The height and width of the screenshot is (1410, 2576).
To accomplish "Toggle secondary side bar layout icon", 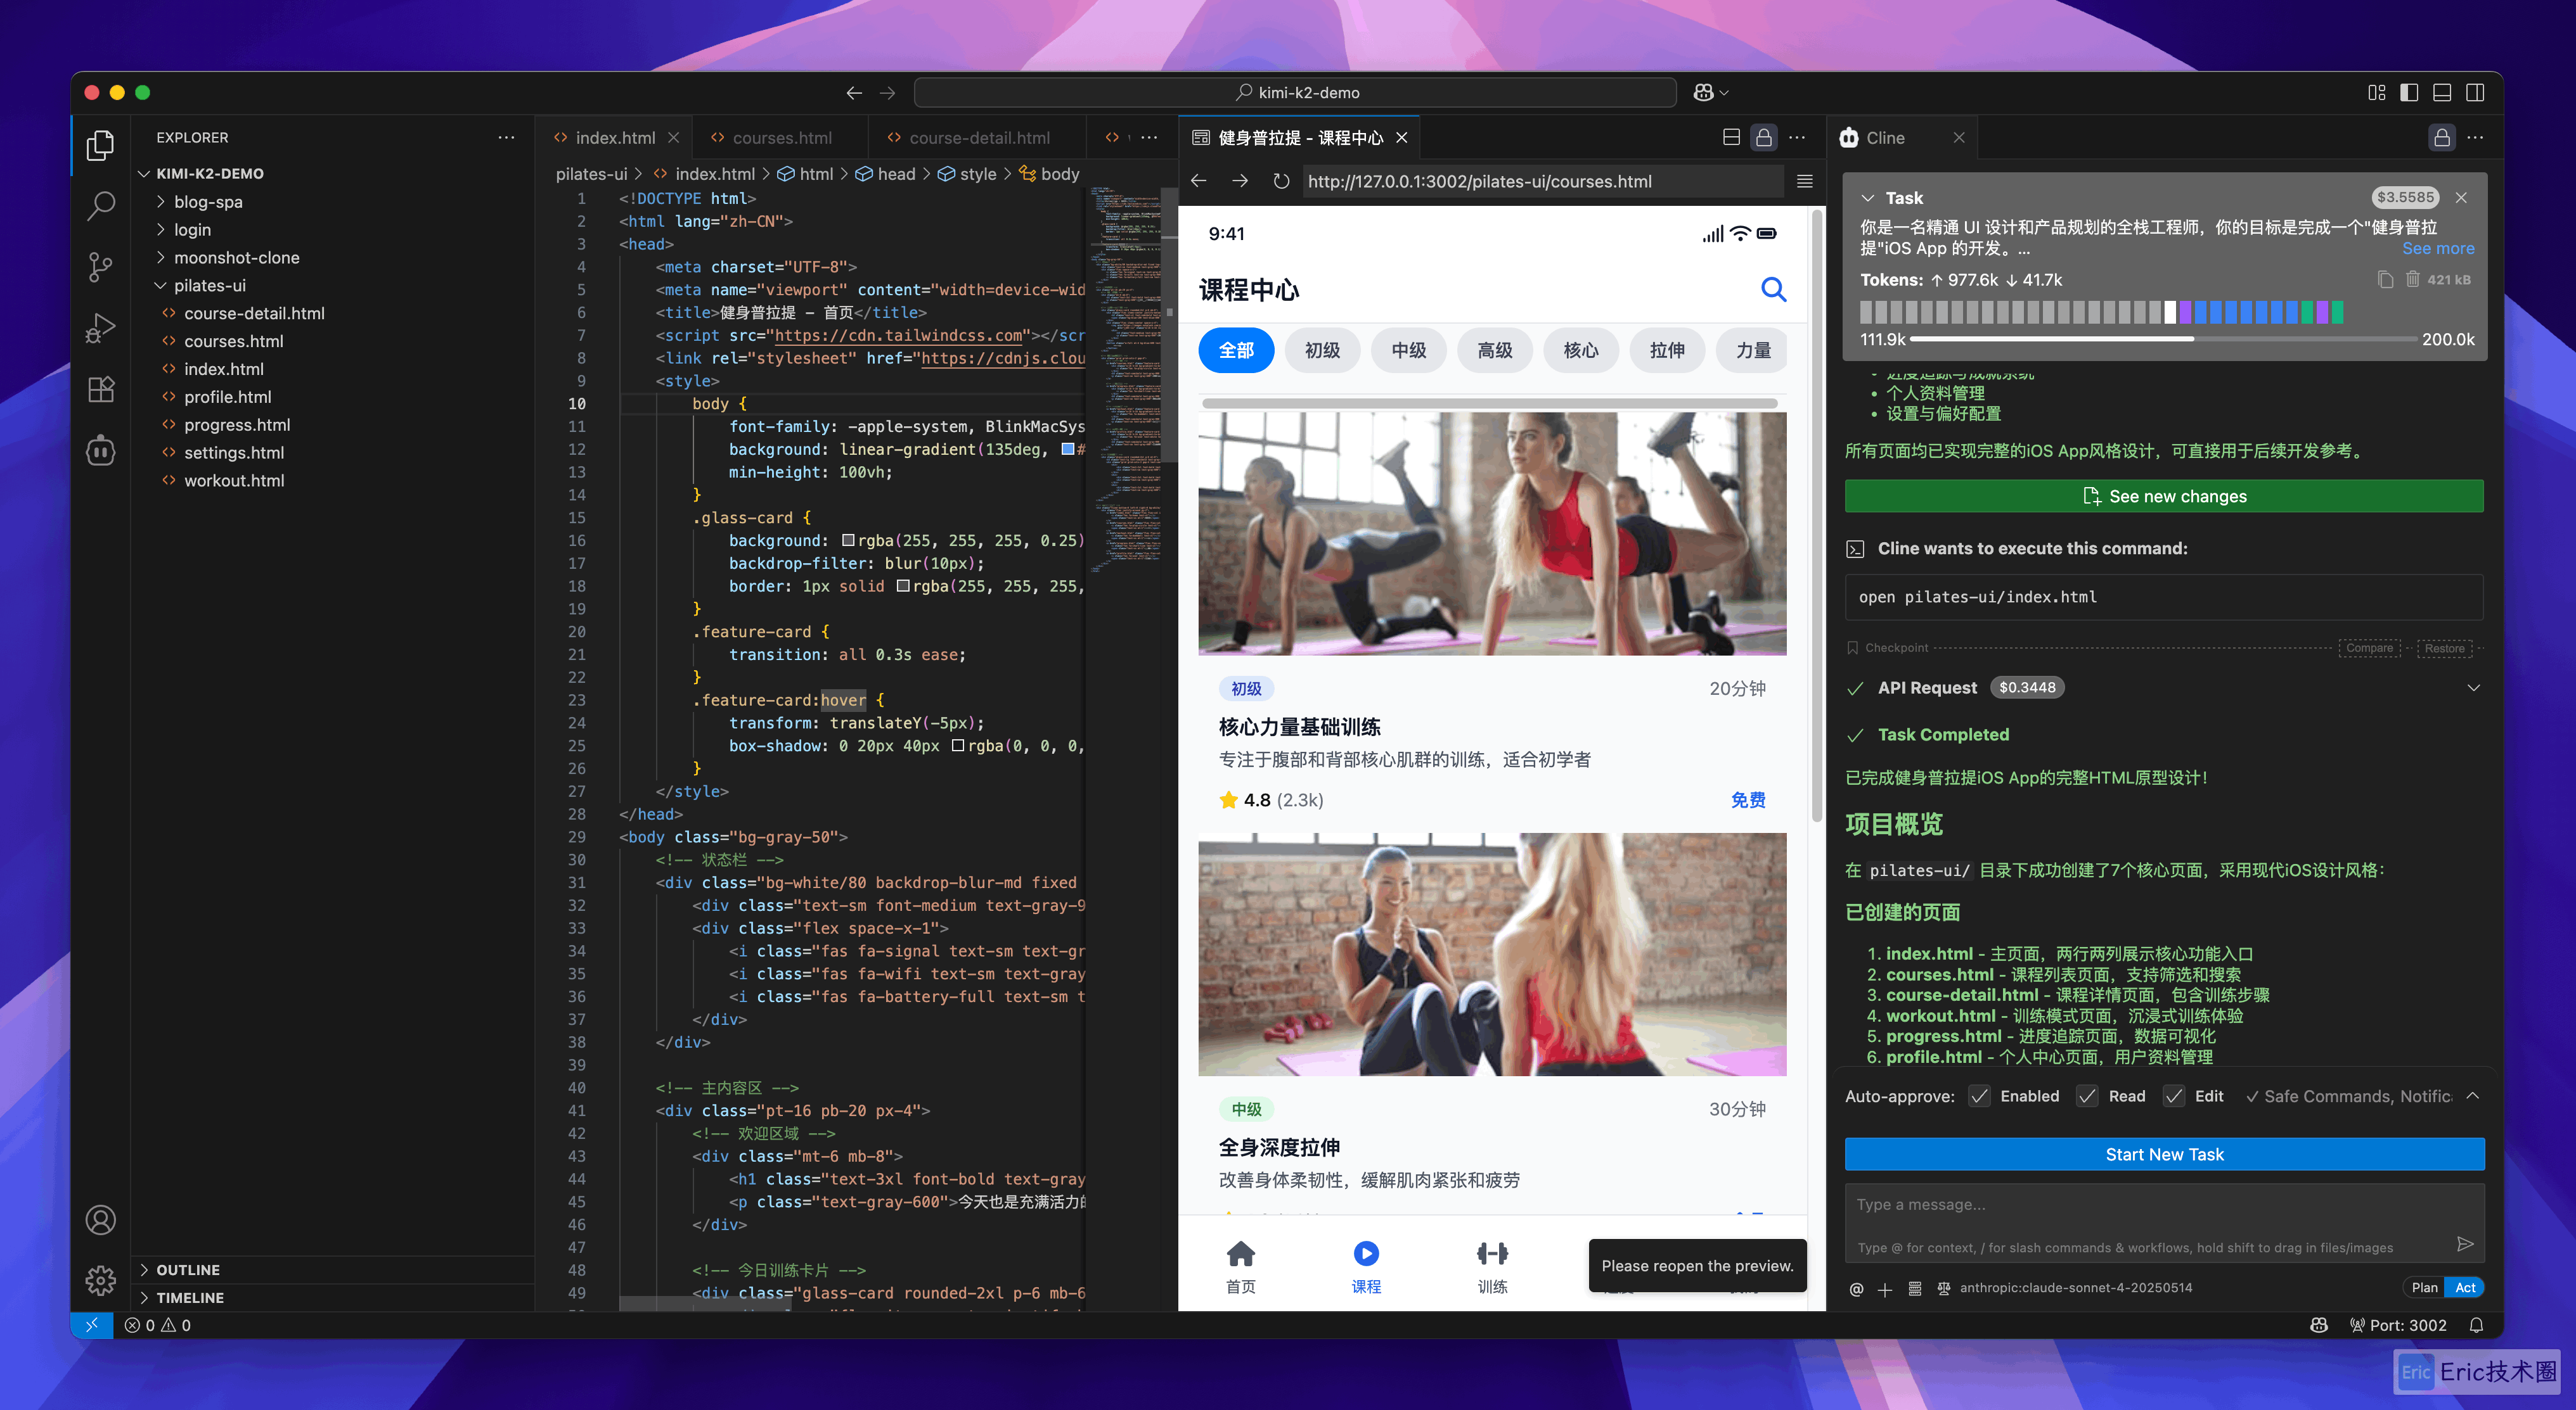I will (2475, 93).
